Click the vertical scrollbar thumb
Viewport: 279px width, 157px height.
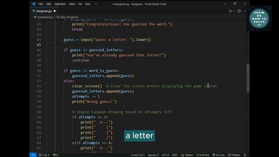click(248, 78)
